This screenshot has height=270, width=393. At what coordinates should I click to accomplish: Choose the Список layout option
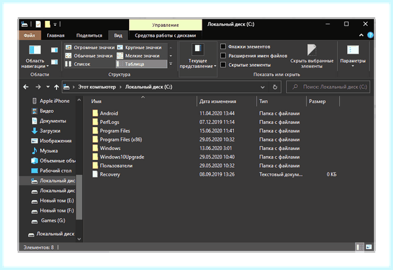78,64
